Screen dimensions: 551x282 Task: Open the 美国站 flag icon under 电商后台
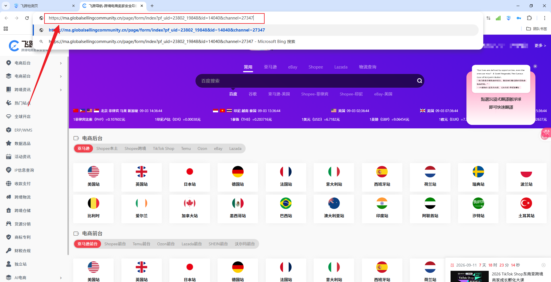[94, 172]
